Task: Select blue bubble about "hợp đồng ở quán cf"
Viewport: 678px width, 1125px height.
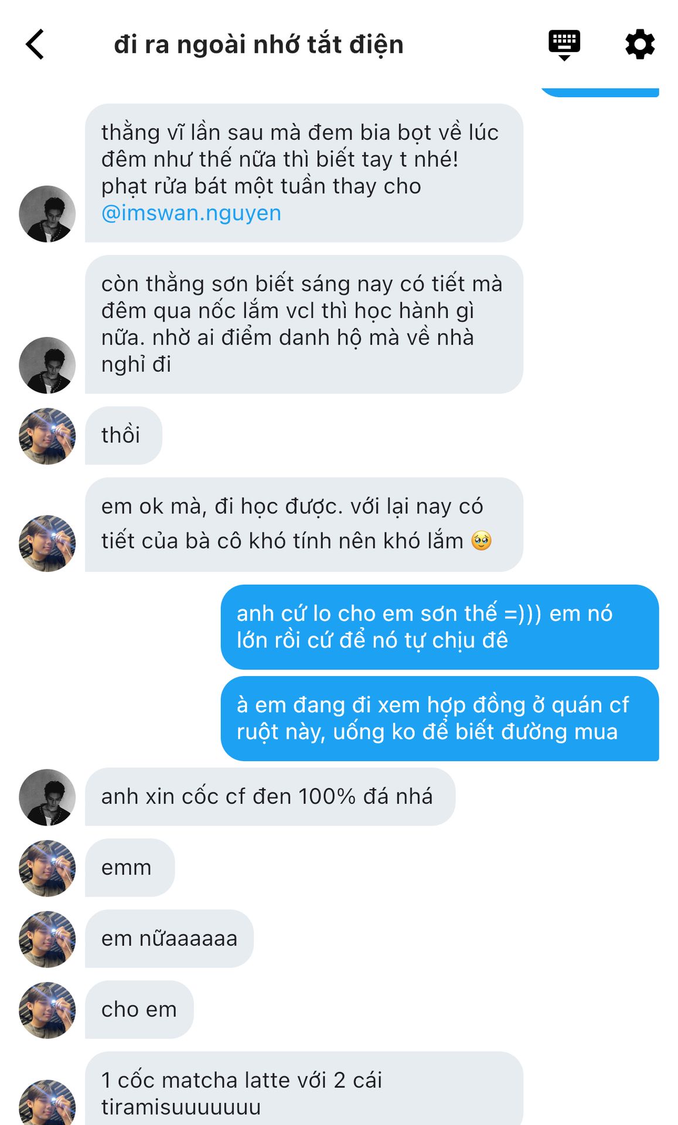Action: 439,718
